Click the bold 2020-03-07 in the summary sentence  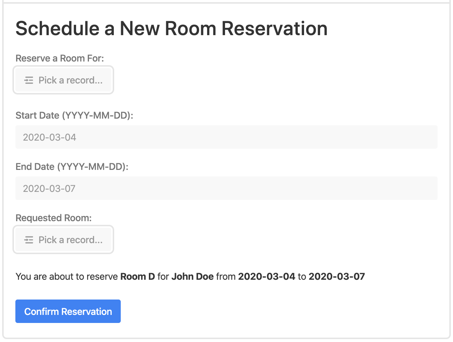[337, 276]
